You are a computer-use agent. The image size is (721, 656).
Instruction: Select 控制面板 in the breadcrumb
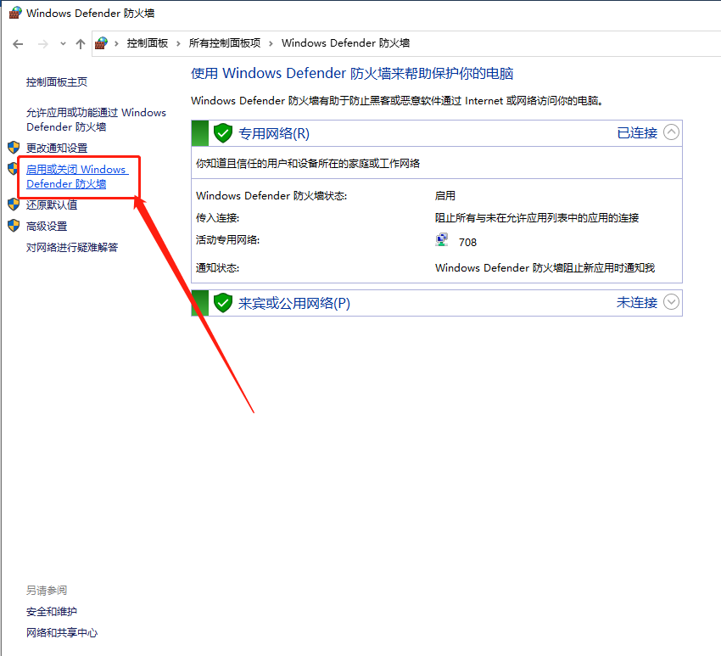[x=148, y=43]
